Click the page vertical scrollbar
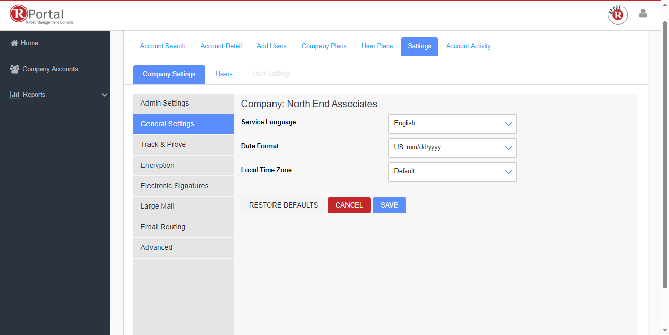The image size is (669, 335). point(665,153)
